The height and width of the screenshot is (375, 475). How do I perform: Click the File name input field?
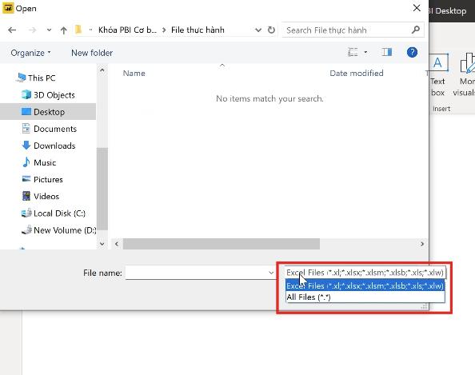(x=196, y=273)
